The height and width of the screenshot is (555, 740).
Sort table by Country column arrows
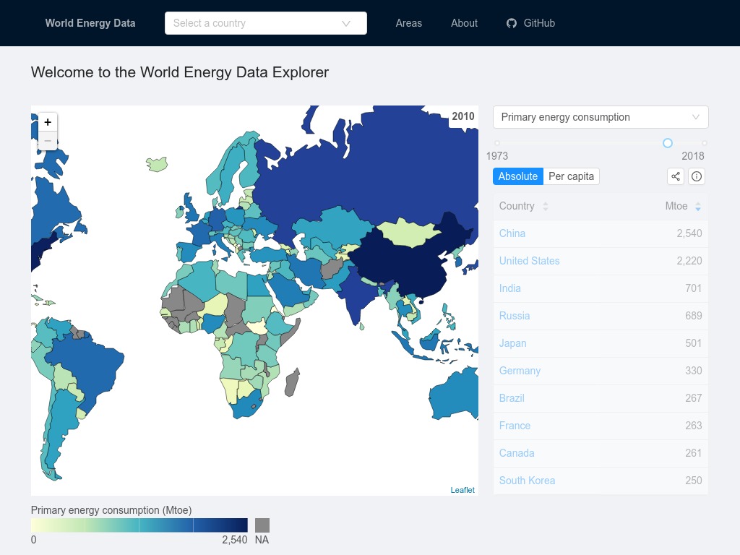(x=545, y=206)
